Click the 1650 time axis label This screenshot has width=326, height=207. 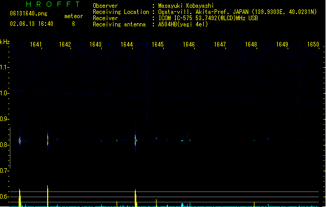click(x=313, y=45)
